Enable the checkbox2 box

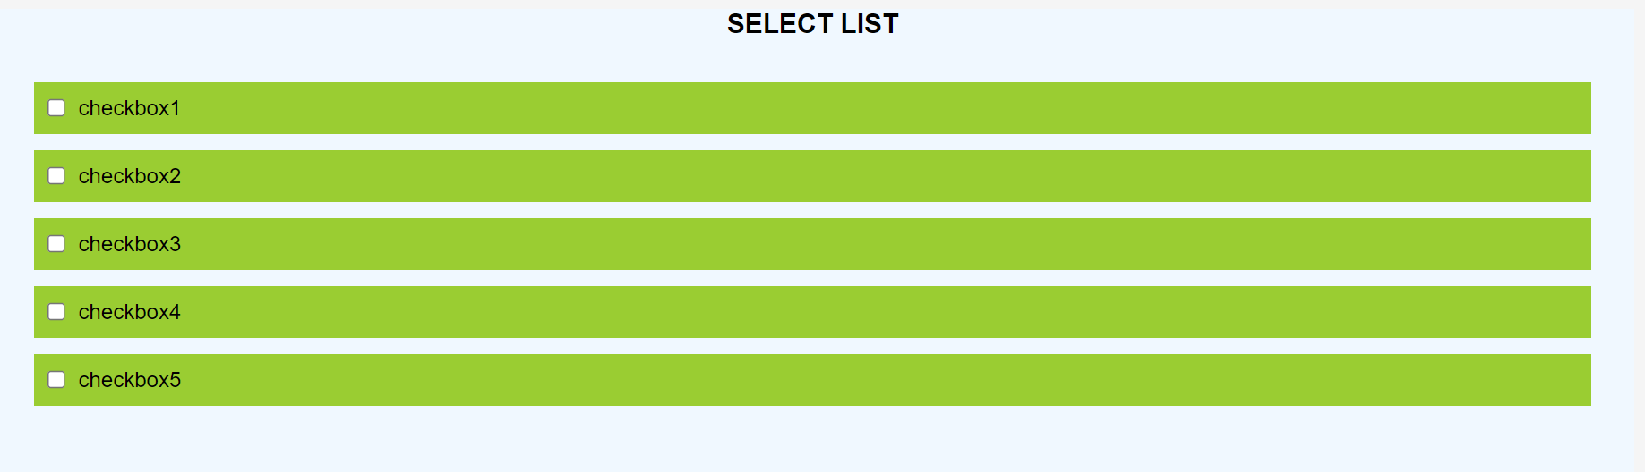pos(56,176)
